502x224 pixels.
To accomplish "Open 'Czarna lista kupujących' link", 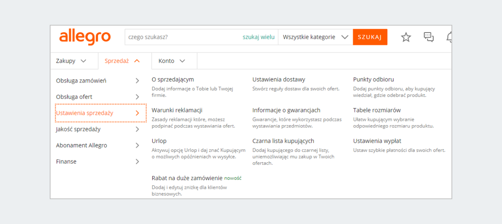I will 283,141.
